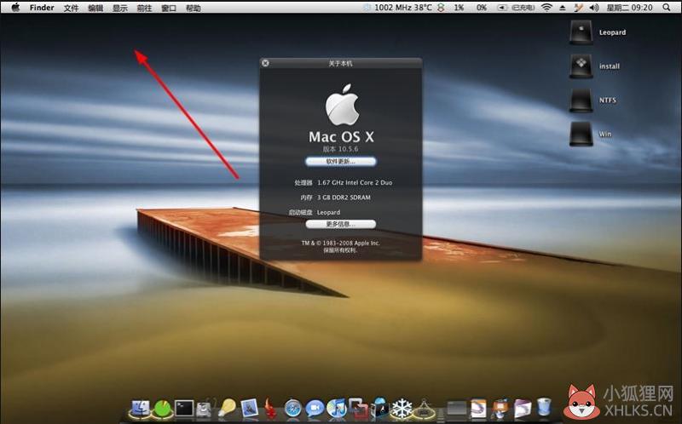Launch Terminal from the Dock
Viewport: 682px width, 424px height.
click(x=184, y=409)
